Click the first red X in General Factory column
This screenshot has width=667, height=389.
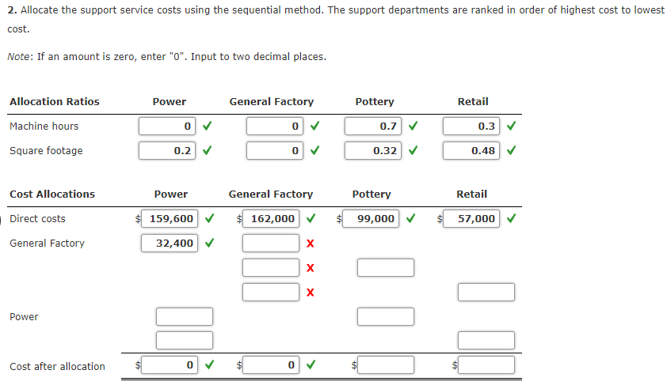(311, 244)
